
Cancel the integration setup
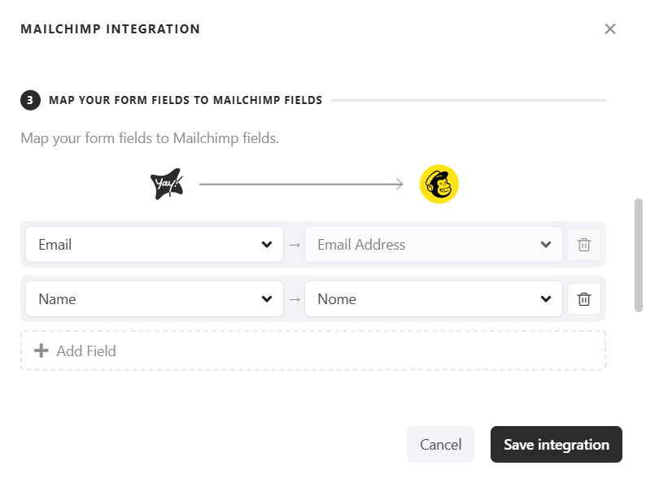(440, 445)
